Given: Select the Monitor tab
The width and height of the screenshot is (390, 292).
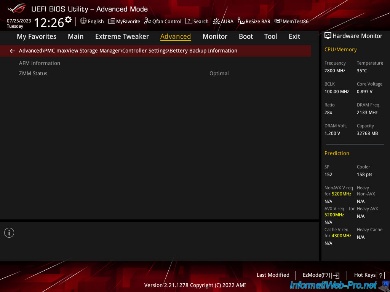Looking at the screenshot, I should [x=215, y=36].
